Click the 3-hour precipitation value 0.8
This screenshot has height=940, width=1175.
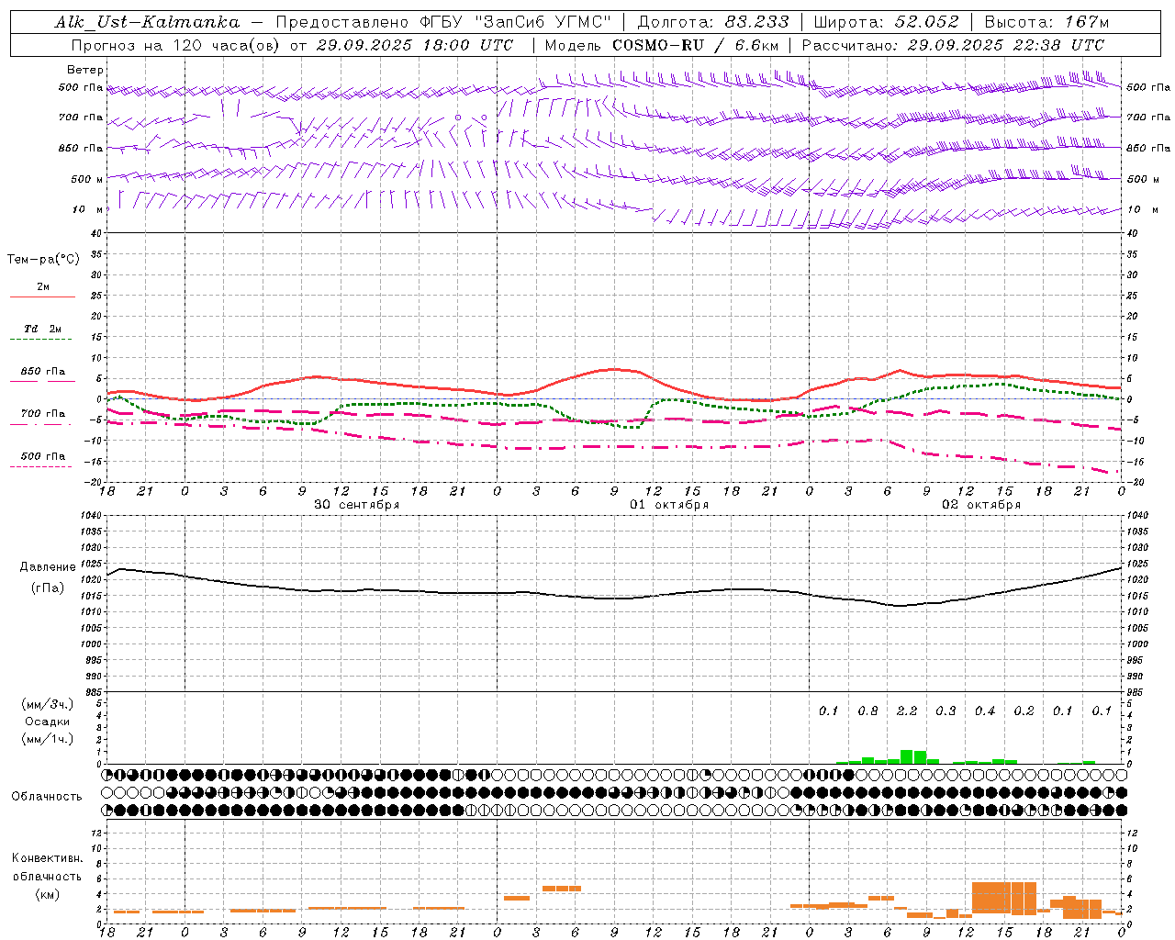(x=867, y=711)
